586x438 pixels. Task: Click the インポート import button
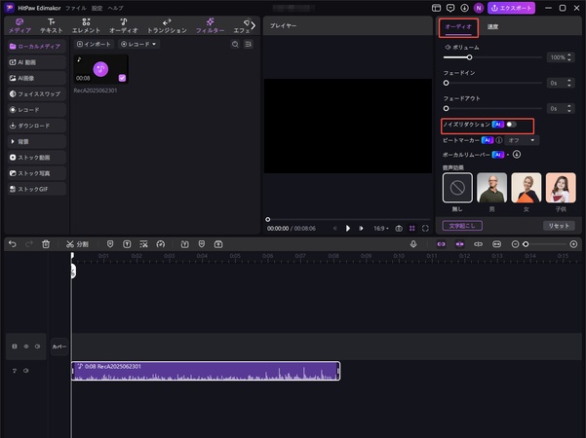94,44
